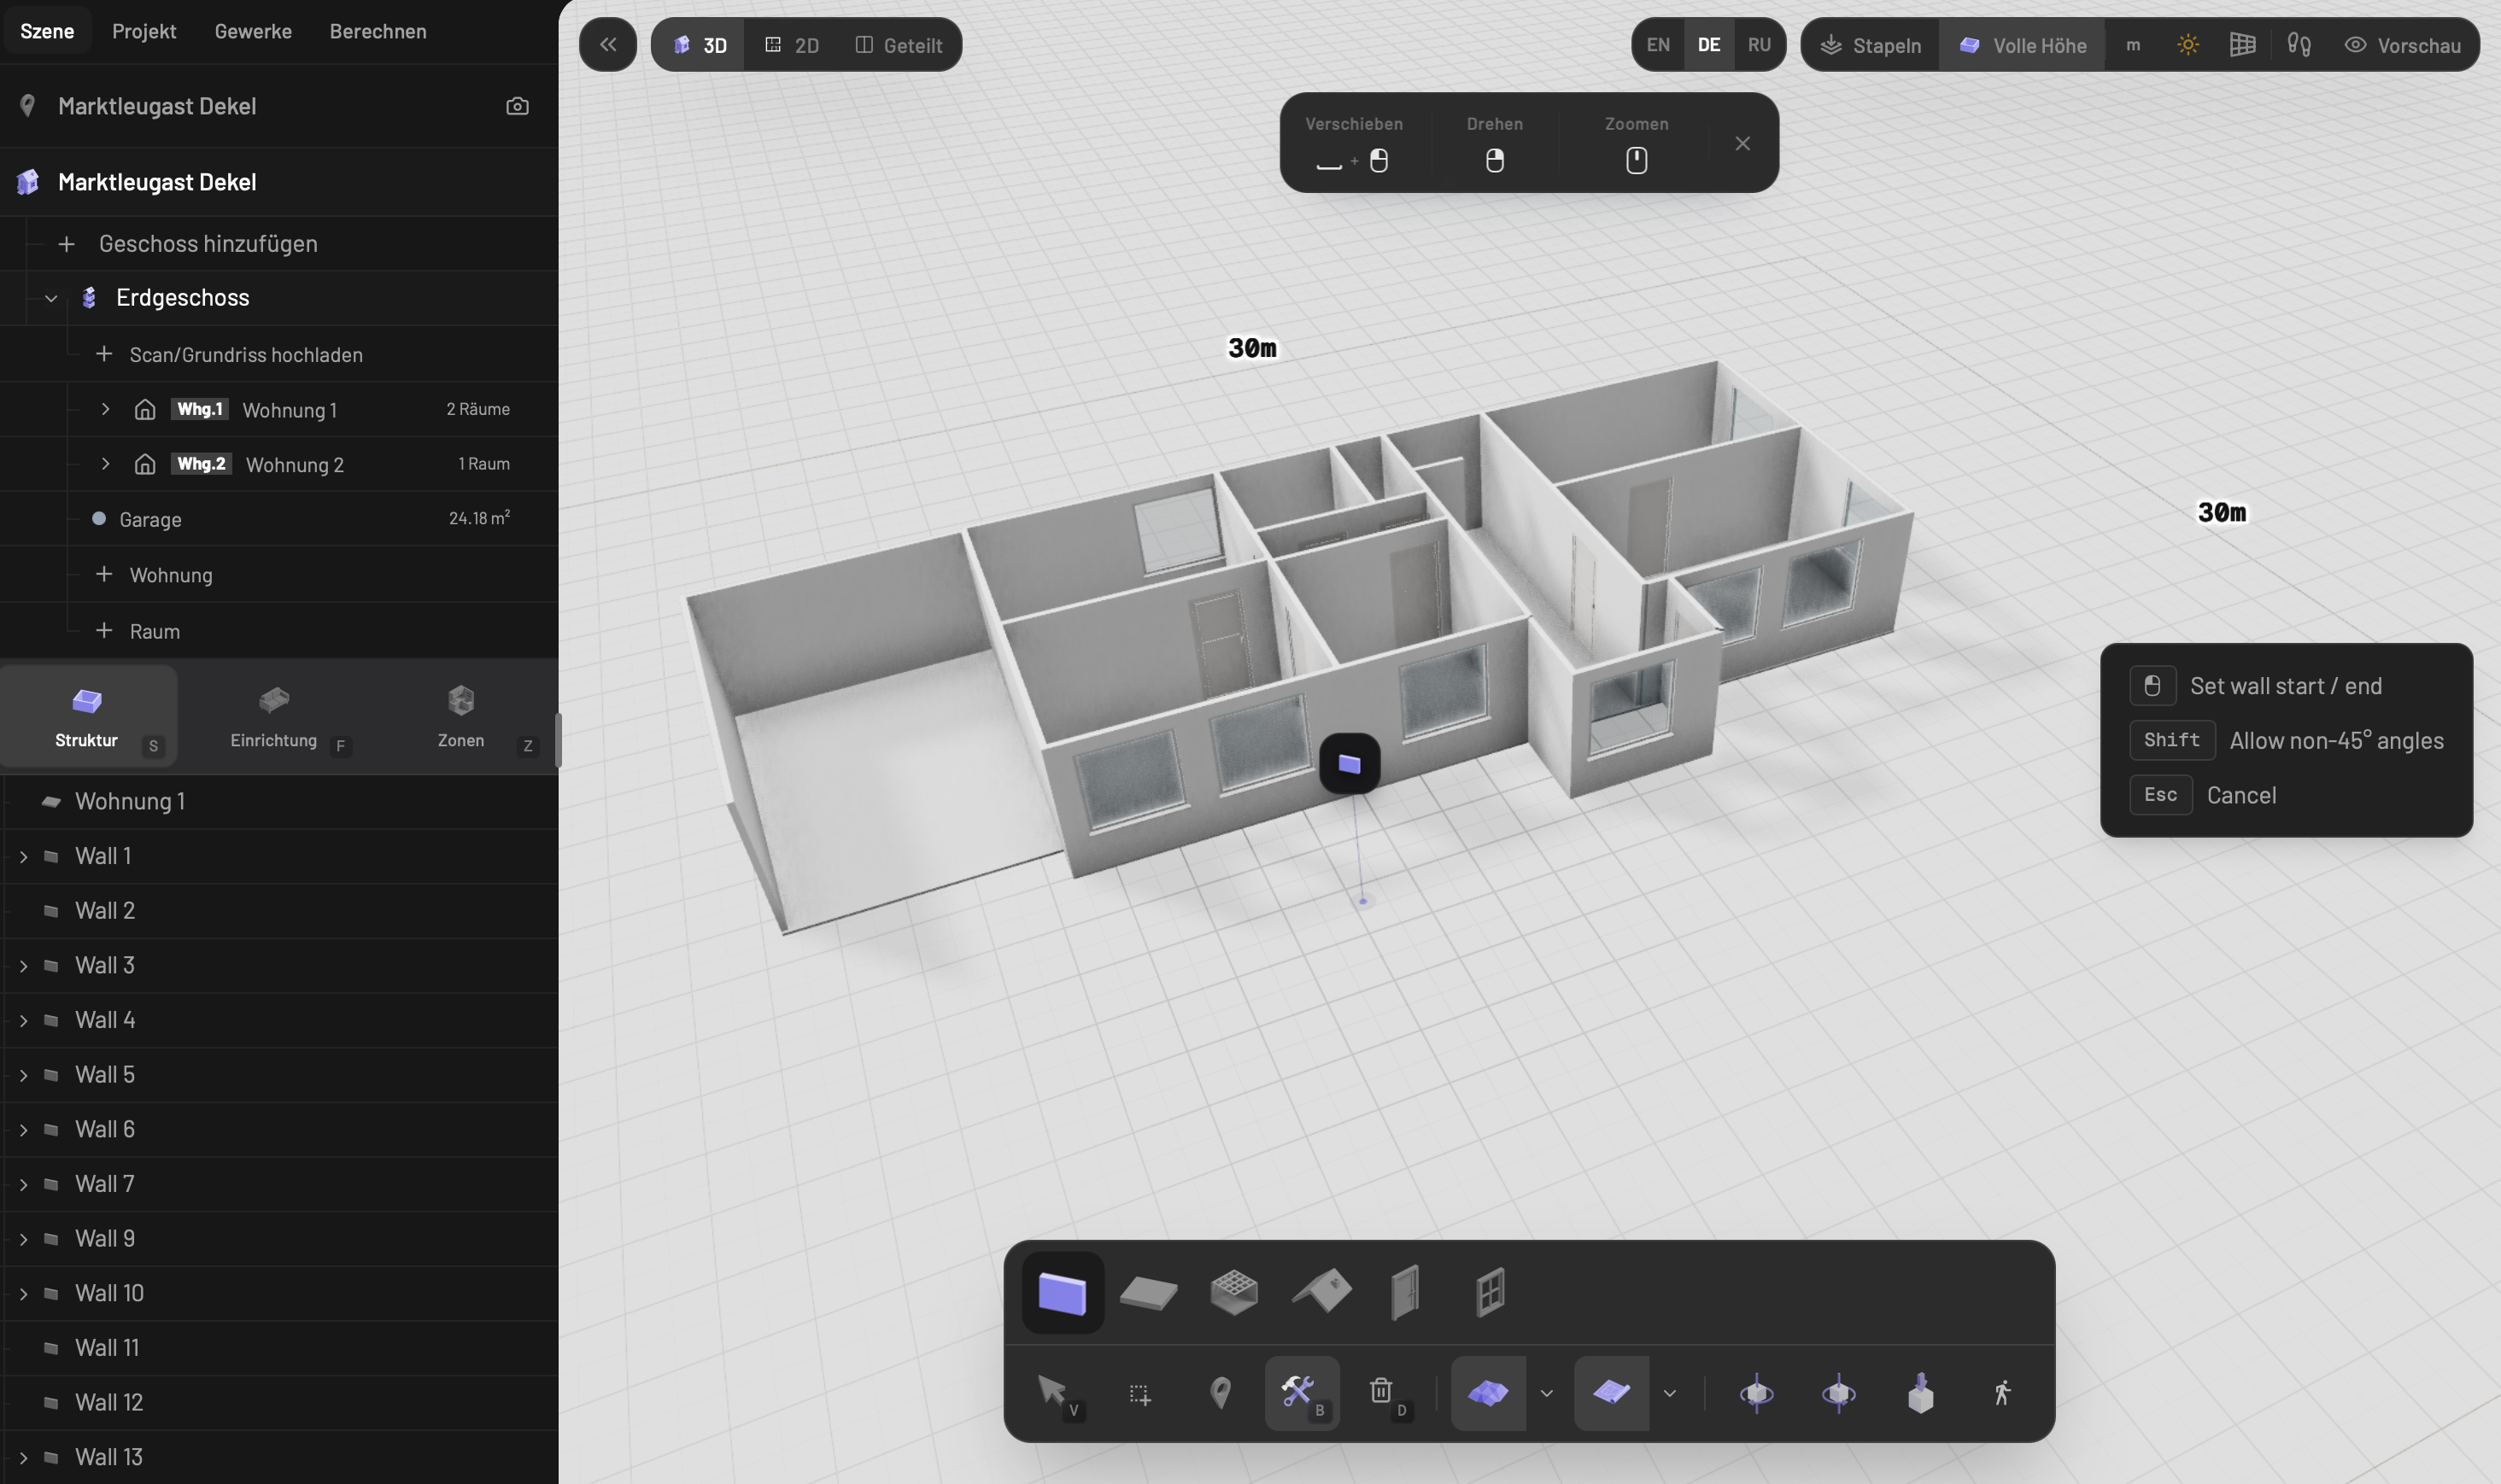This screenshot has height=1484, width=2501.
Task: Toggle the sun lighting icon
Action: click(x=2188, y=45)
